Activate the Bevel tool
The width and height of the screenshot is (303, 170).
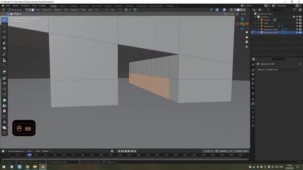coord(4,84)
